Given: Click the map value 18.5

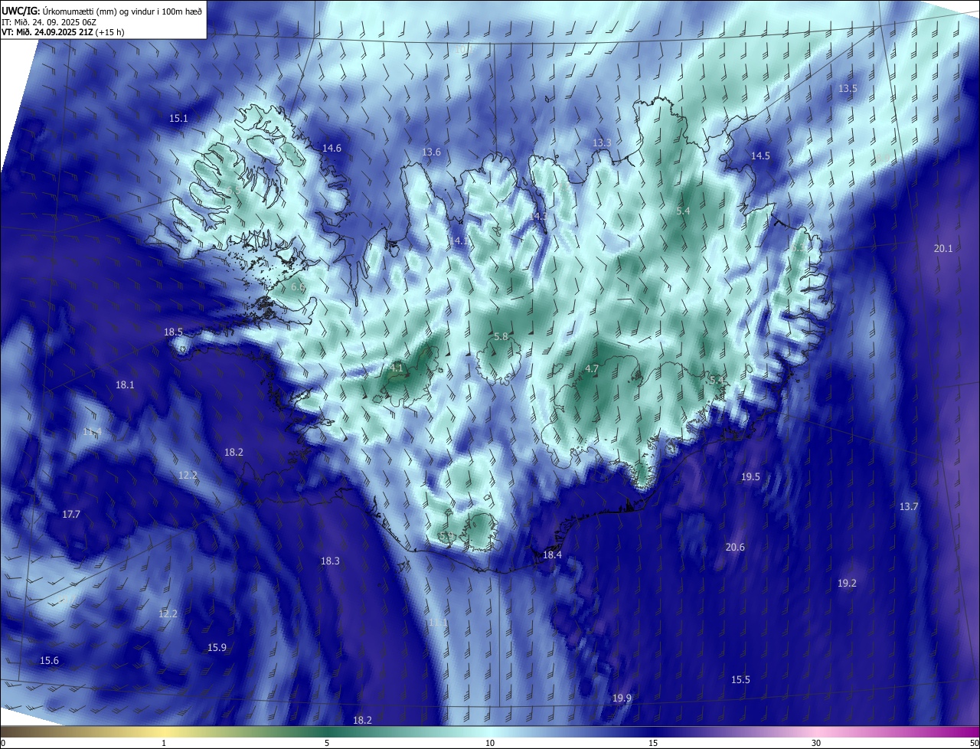Looking at the screenshot, I should [x=173, y=332].
